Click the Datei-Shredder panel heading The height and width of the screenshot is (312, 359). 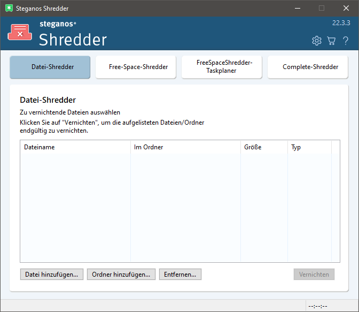click(x=48, y=100)
